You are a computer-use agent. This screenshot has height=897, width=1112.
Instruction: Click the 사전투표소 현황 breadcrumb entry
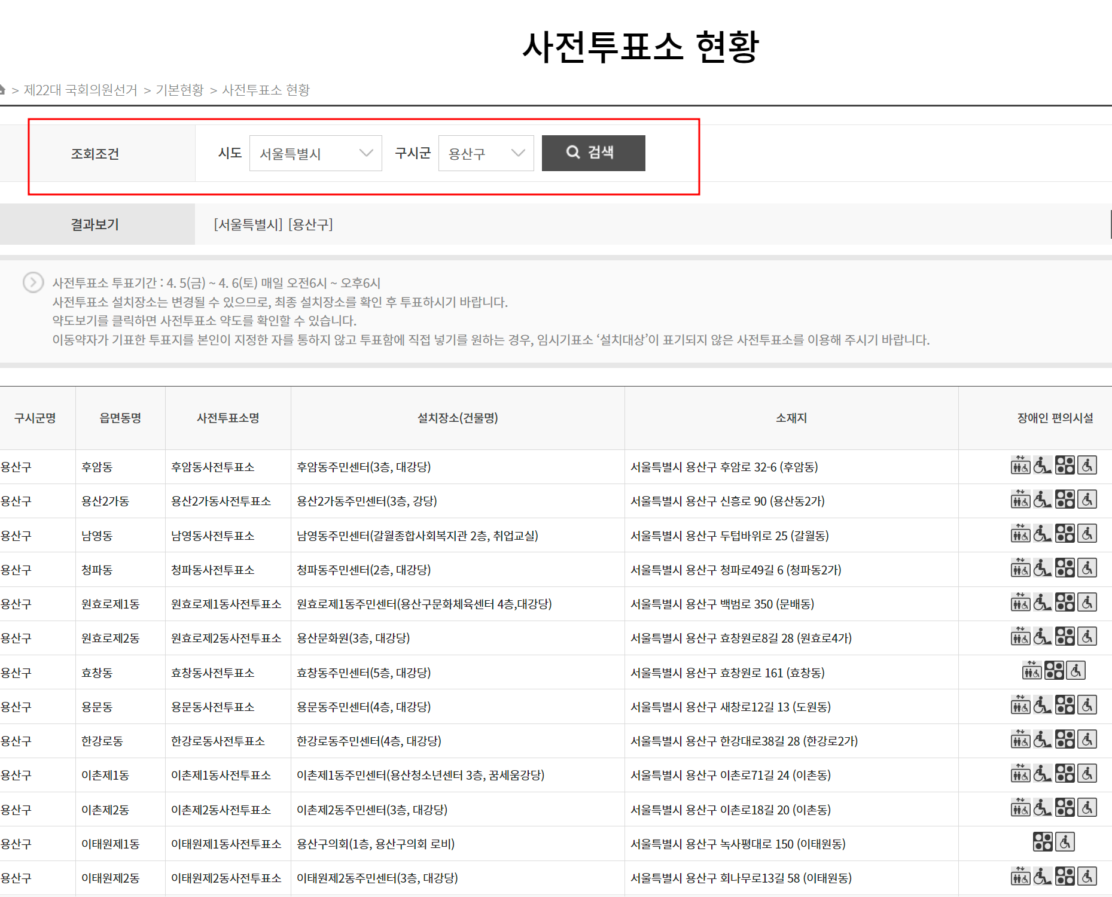point(267,89)
